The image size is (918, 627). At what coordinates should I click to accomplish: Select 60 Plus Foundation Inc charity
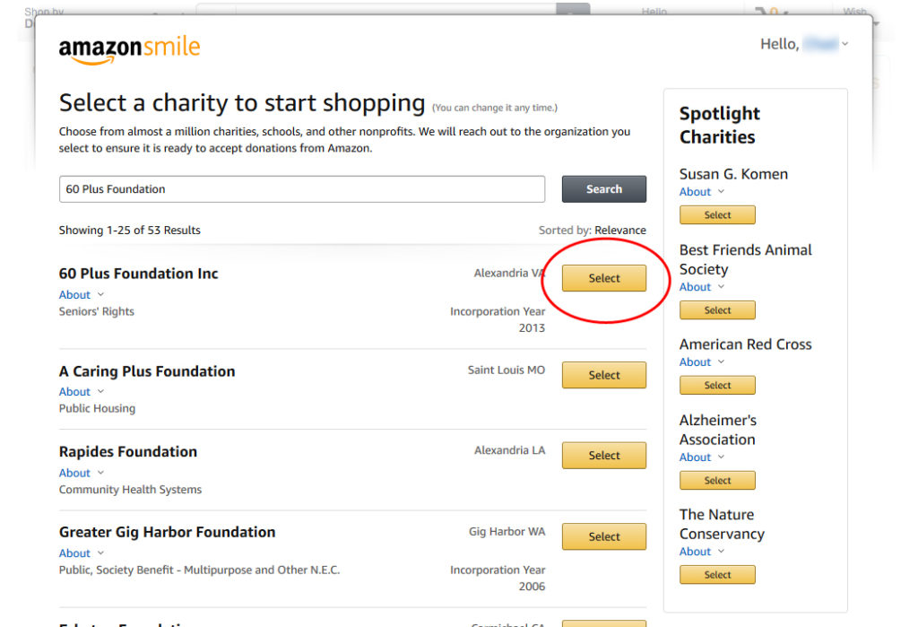coord(603,278)
